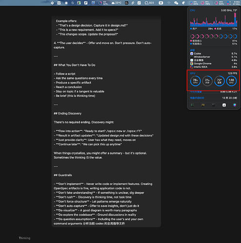Click the "- Follow a script" line
The width and height of the screenshot is (241, 243).
pyautogui.click(x=65, y=74)
